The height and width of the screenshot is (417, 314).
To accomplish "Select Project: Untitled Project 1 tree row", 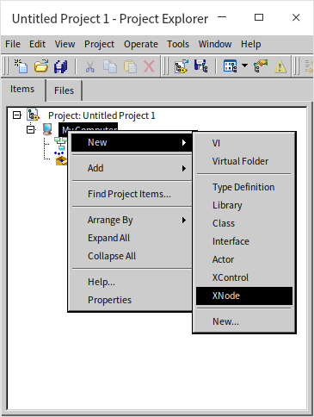I will [102, 115].
